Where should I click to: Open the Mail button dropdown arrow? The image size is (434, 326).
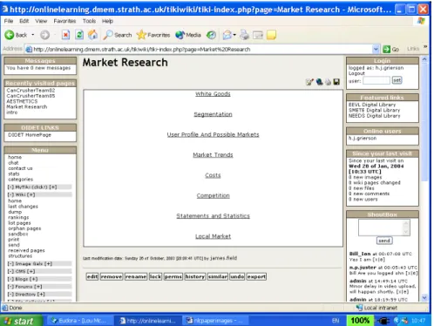click(x=234, y=35)
